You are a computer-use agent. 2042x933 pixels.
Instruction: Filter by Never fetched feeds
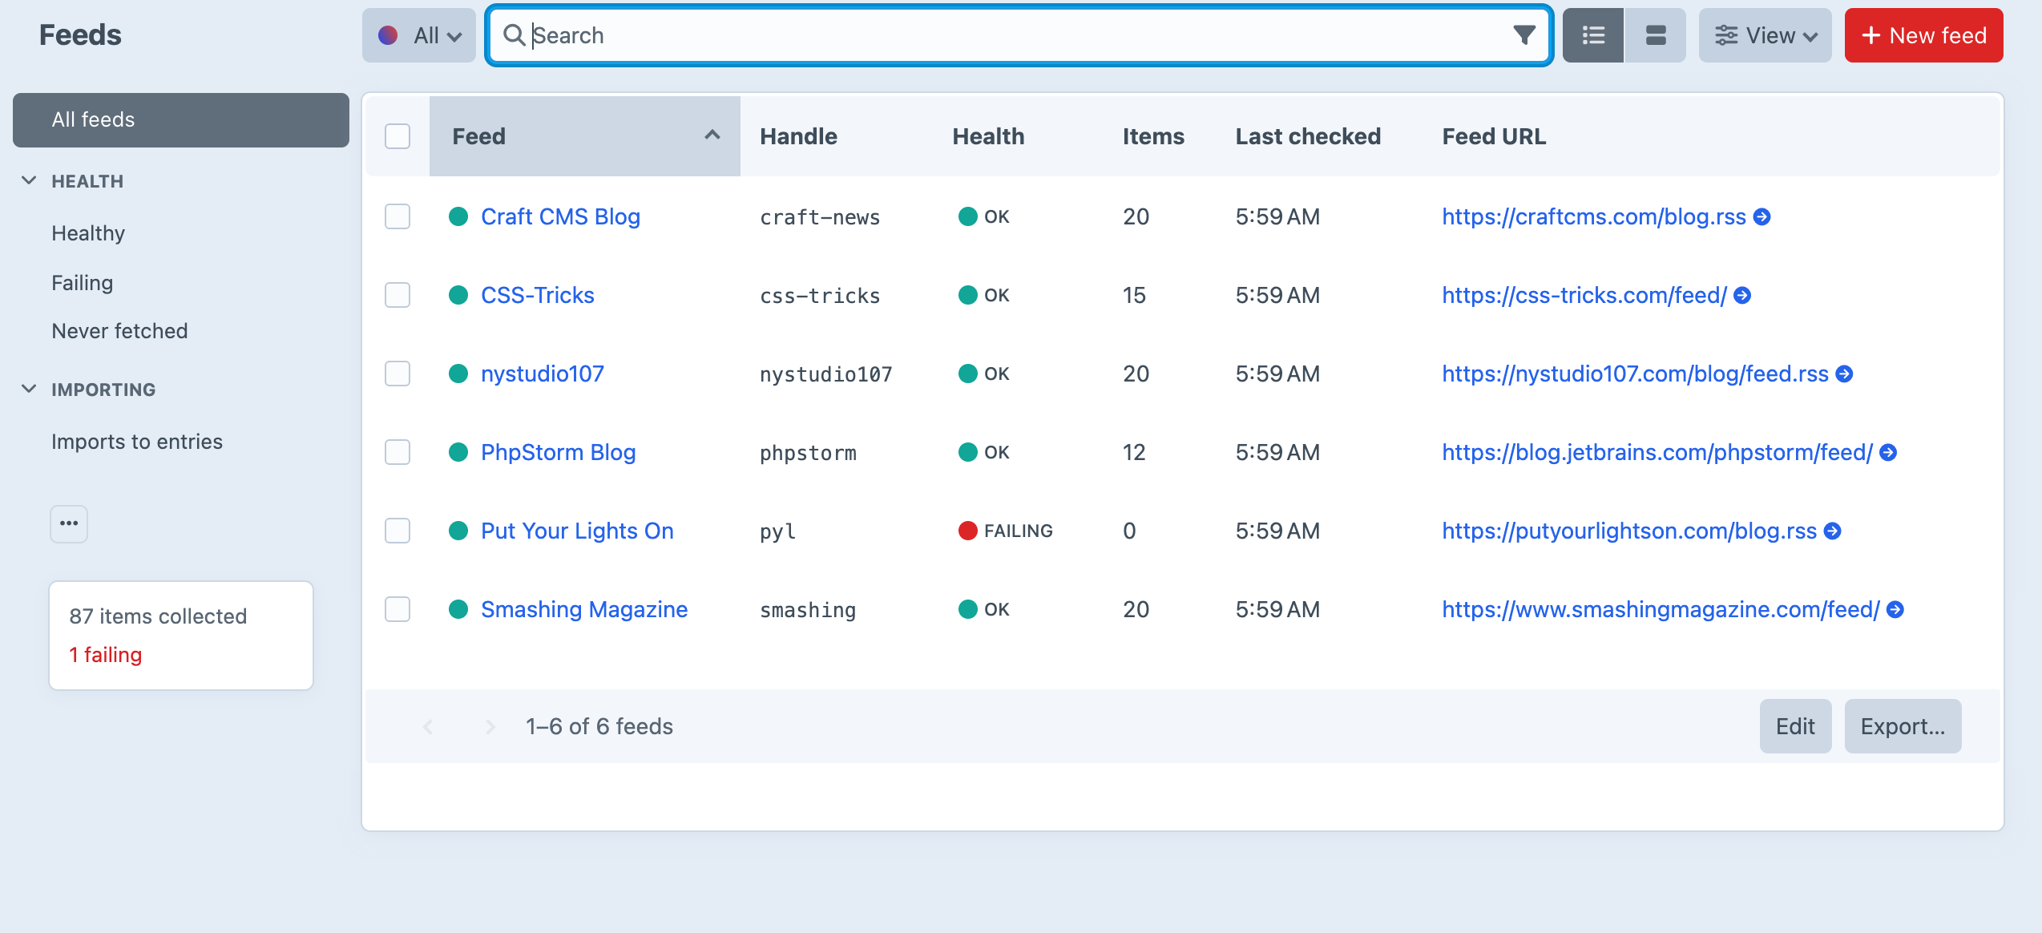[x=119, y=331]
